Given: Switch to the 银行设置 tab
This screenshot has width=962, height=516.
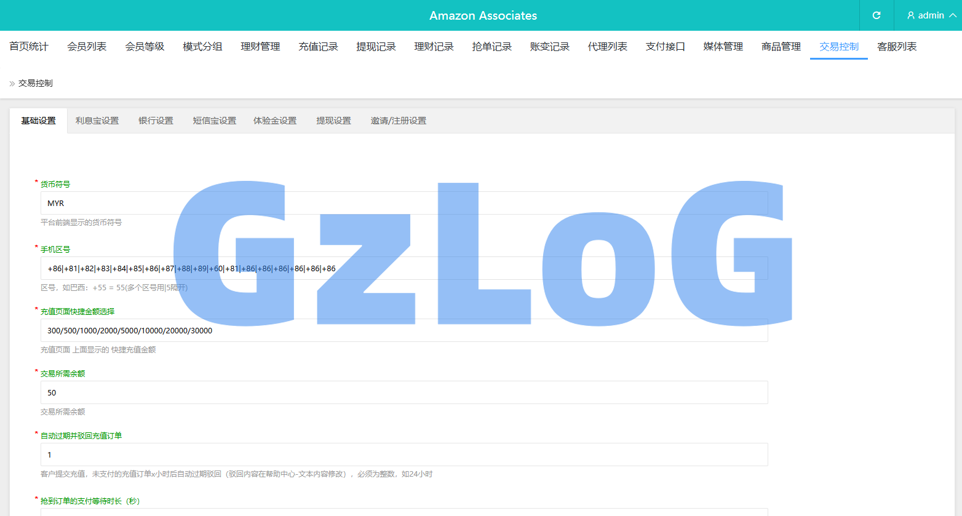Looking at the screenshot, I should pos(156,121).
